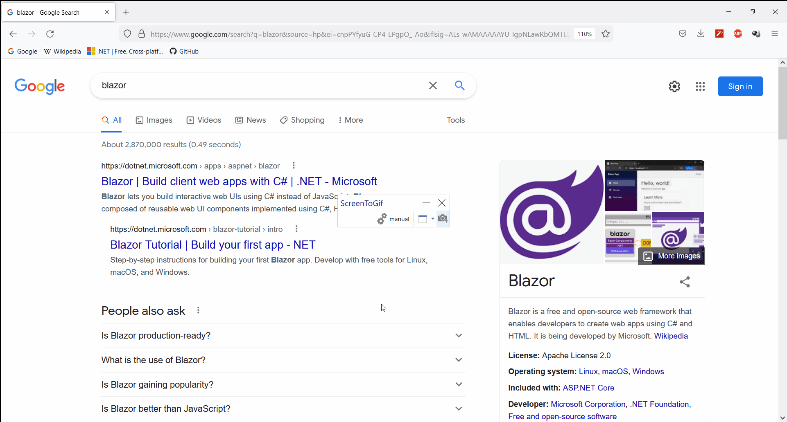Click the page scrollbar down arrow
Screen dimensions: 787x422
click(782, 418)
